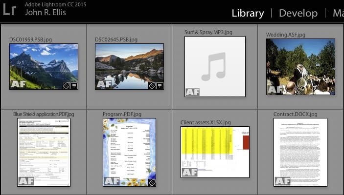
Task: Click the keyword tag badge on DSC01959.PSB.jpg
Action: 67,86
